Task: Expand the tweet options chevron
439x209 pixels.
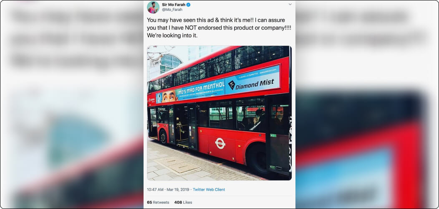Action: pyautogui.click(x=290, y=4)
